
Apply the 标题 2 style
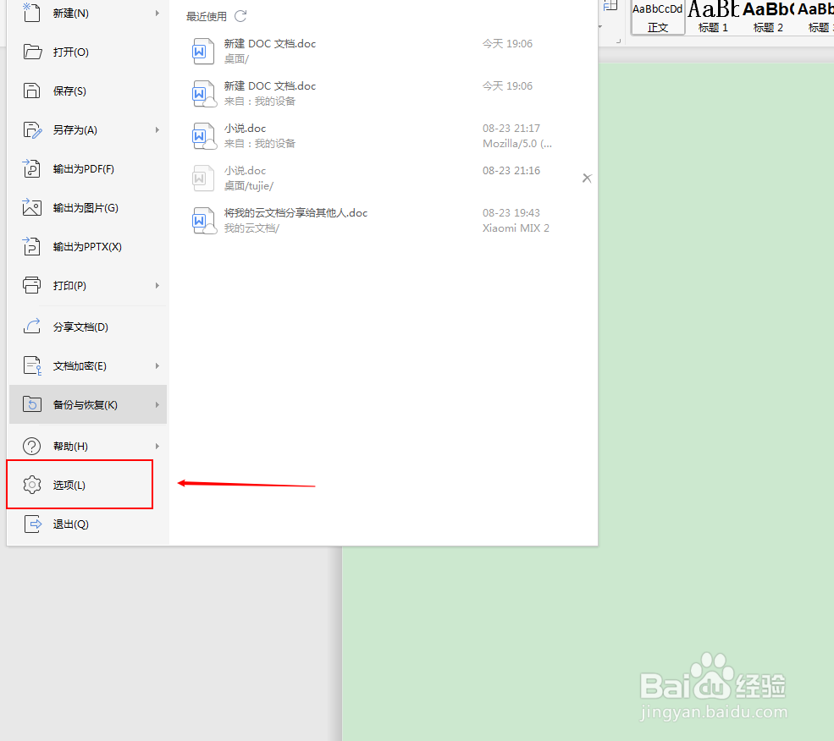pos(767,17)
